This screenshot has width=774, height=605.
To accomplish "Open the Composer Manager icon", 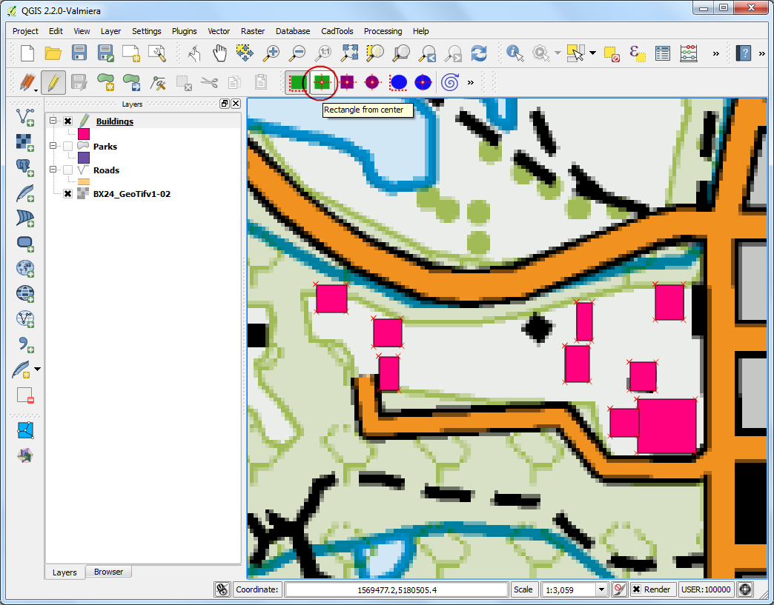I will pos(157,53).
